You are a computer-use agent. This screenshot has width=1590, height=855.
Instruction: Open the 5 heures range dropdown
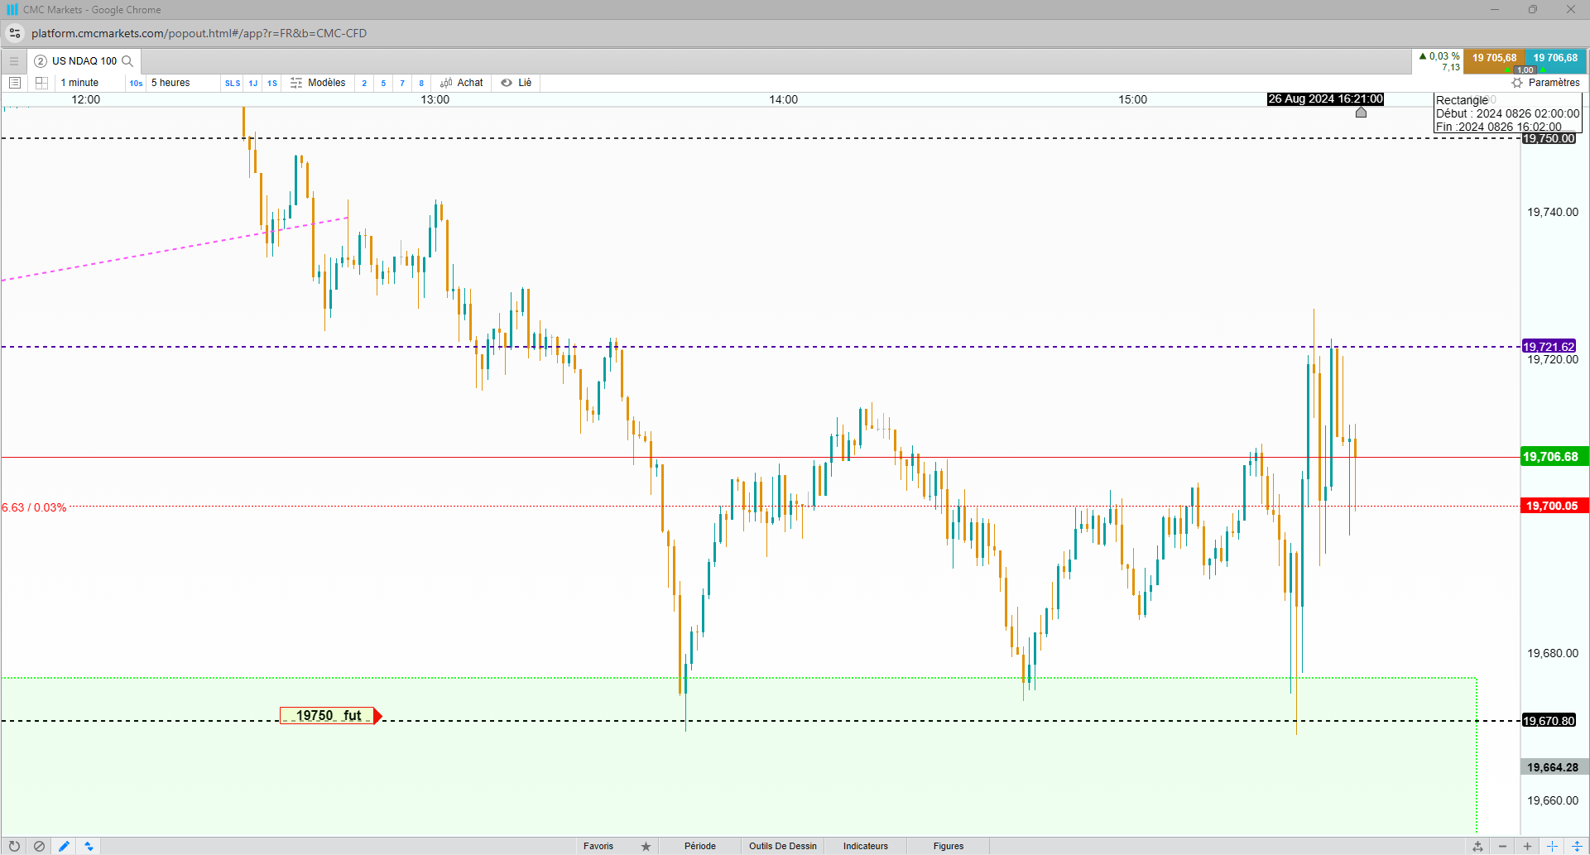click(171, 83)
